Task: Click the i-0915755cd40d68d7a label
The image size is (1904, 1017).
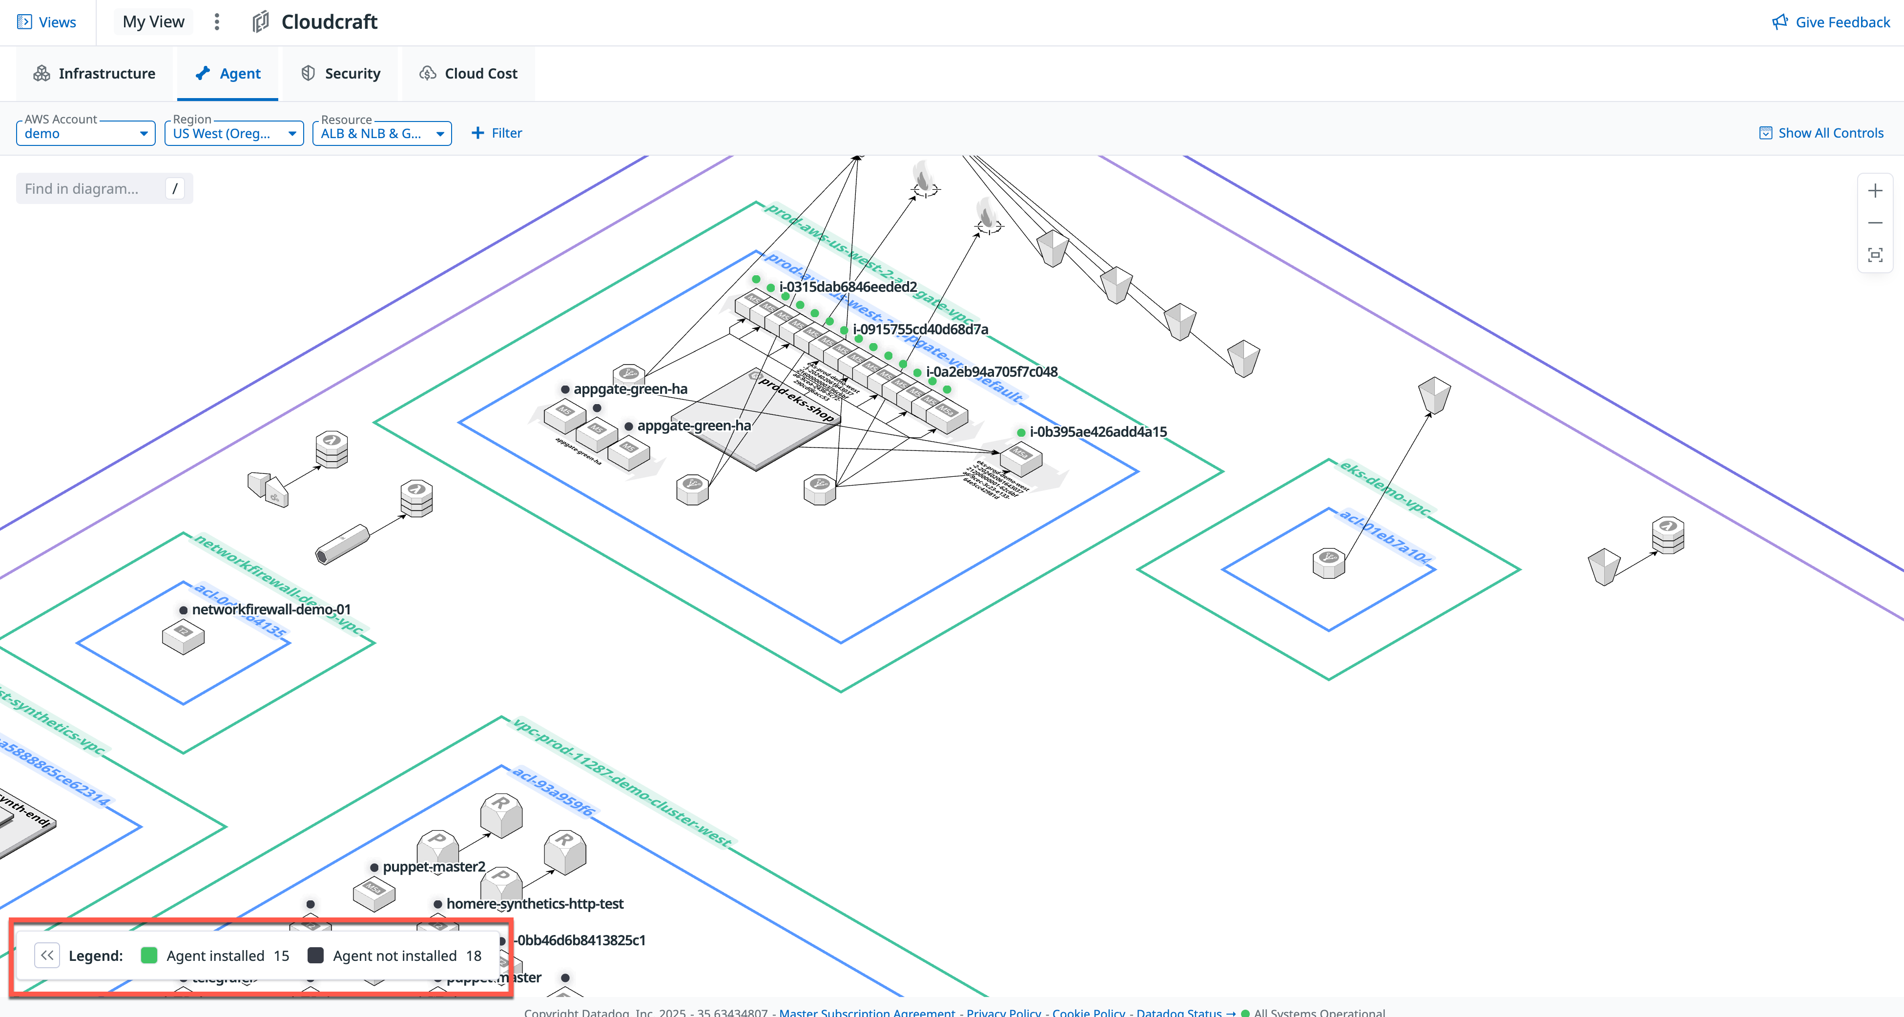Action: 920,329
